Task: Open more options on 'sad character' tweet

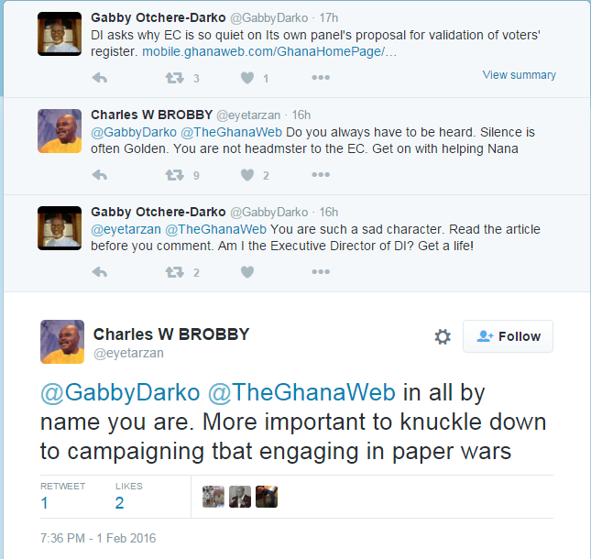Action: [x=320, y=272]
